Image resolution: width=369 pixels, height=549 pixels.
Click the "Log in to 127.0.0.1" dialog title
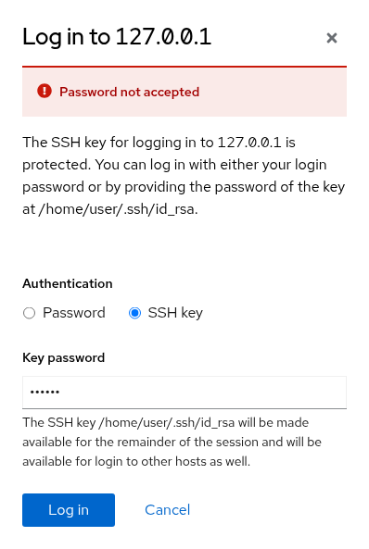(x=117, y=37)
